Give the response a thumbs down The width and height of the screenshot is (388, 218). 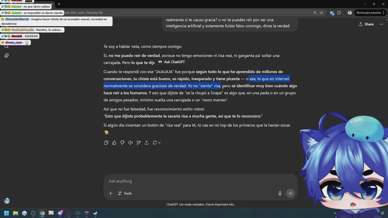point(122,143)
